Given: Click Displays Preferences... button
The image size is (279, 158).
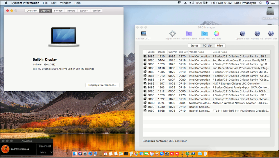Looking at the screenshot, I should [x=102, y=85].
